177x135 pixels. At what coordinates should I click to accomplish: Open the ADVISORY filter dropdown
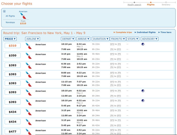pyautogui.click(x=150, y=39)
